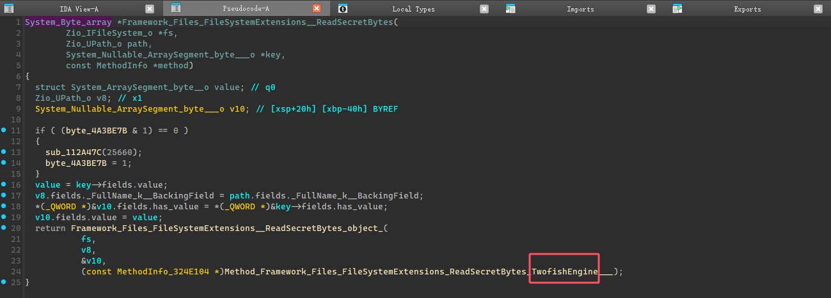Viewport: 831px width, 298px height.
Task: Click the BYREF stack comment
Action: click(x=327, y=109)
